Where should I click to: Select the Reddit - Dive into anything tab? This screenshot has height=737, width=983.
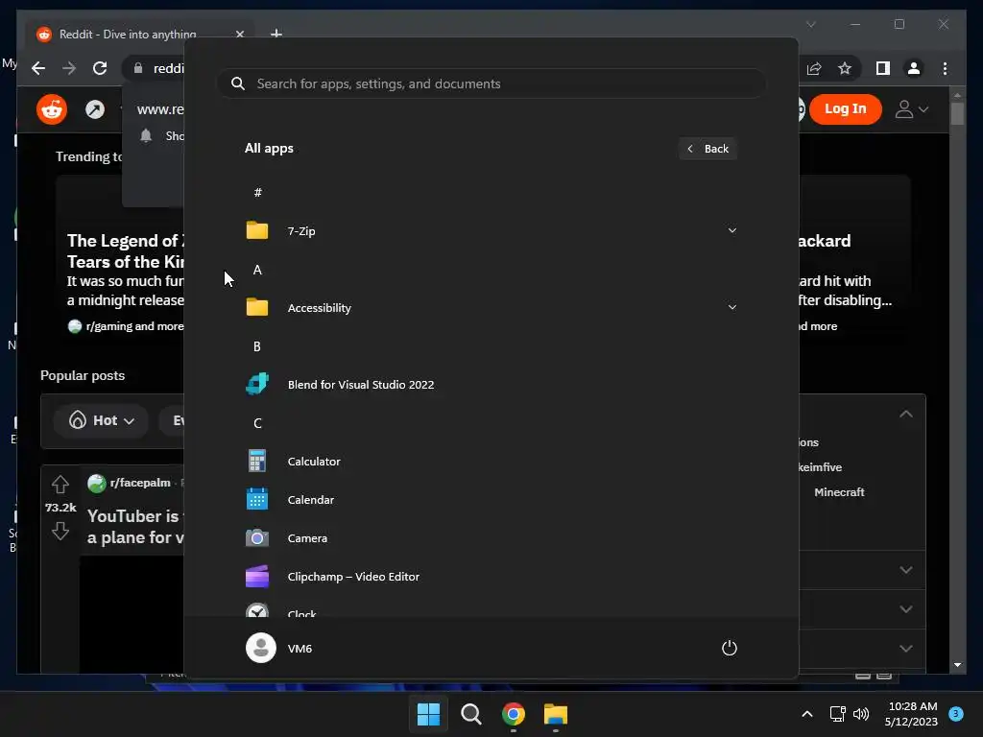pos(128,34)
